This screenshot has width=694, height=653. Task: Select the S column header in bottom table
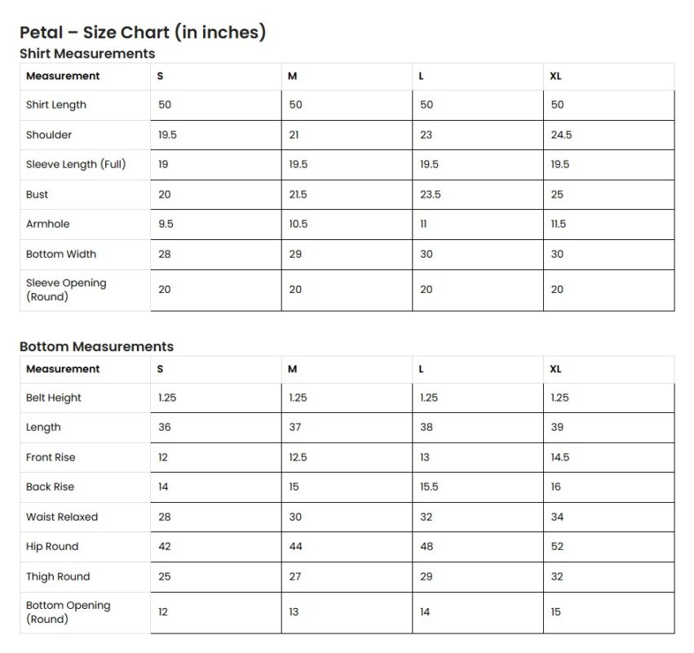[x=160, y=369]
